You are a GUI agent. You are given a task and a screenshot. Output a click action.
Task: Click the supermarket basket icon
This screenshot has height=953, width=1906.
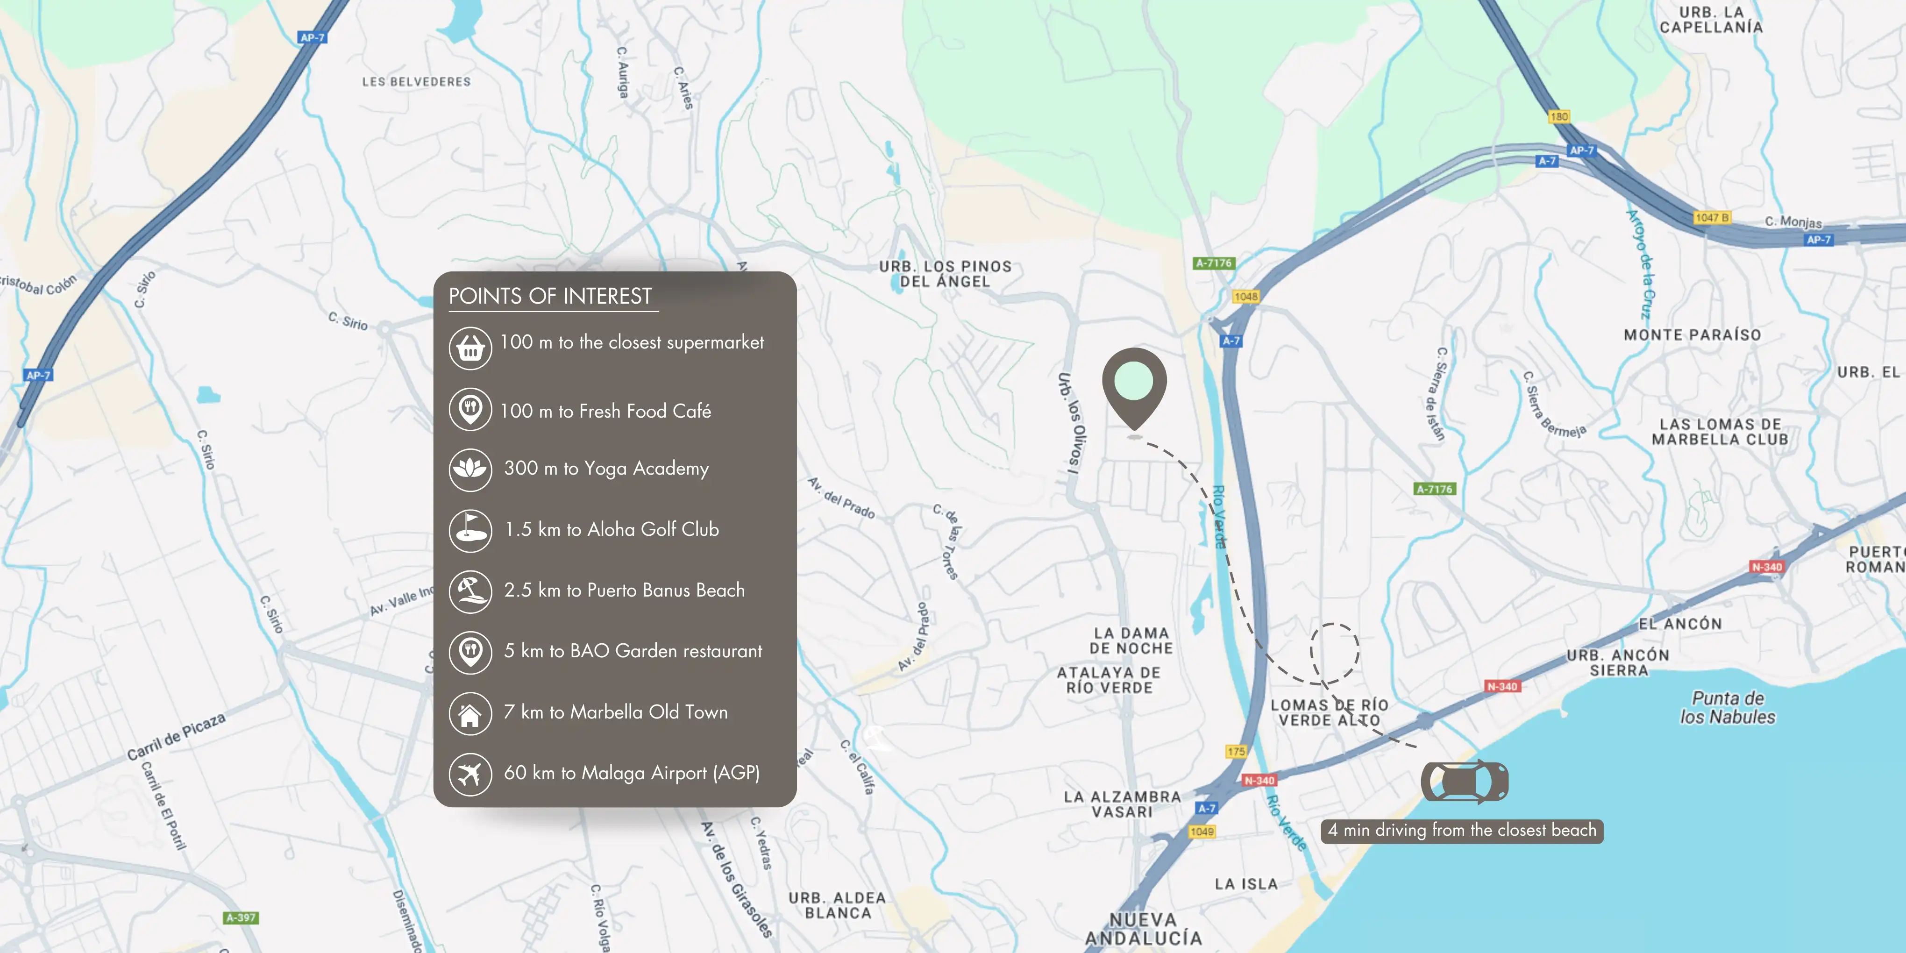[470, 348]
